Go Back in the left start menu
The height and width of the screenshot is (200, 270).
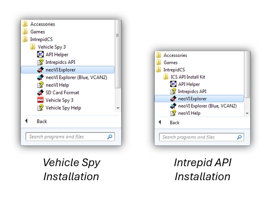(x=36, y=121)
